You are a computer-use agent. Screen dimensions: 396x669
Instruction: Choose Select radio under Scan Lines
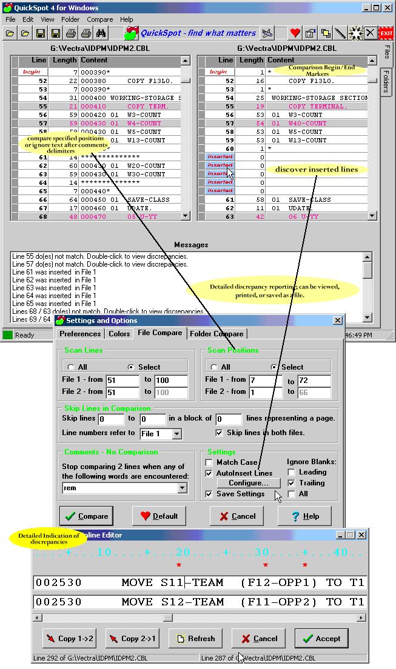pyautogui.click(x=131, y=367)
